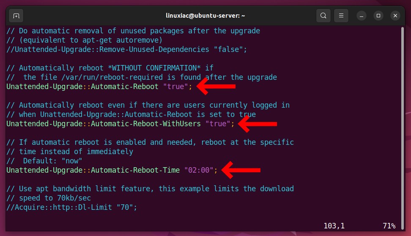The image size is (411, 236).
Task: Click the "02:00" reboot time value
Action: [199, 170]
